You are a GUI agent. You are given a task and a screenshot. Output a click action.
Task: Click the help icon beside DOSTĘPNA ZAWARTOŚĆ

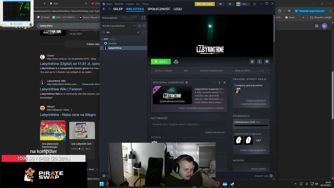pos(187,83)
